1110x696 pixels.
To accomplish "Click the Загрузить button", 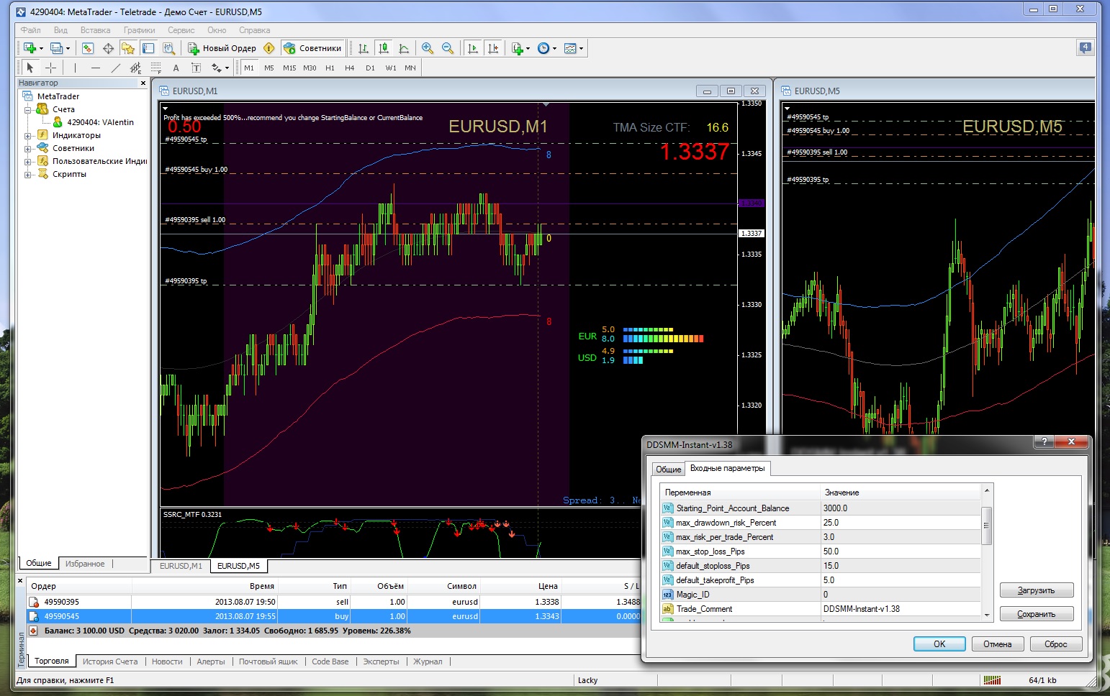I will click(1036, 590).
